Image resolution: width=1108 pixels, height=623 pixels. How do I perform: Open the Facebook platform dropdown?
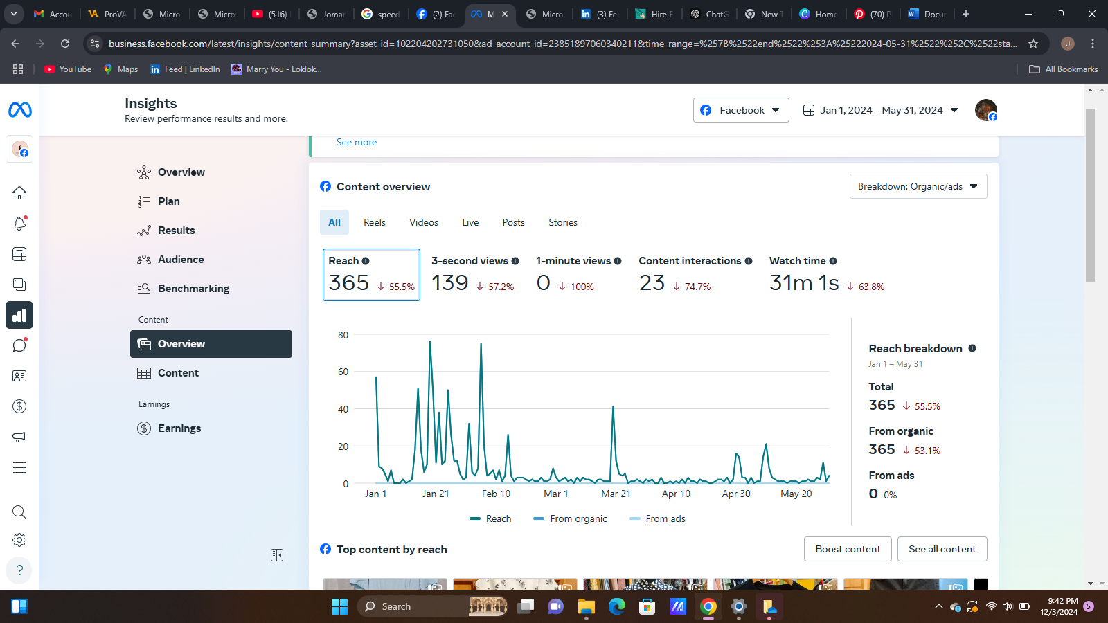(741, 110)
